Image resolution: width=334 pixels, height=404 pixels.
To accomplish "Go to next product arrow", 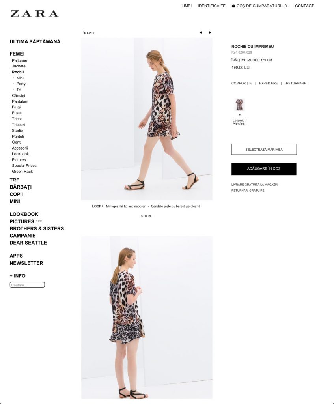I will click(x=210, y=32).
